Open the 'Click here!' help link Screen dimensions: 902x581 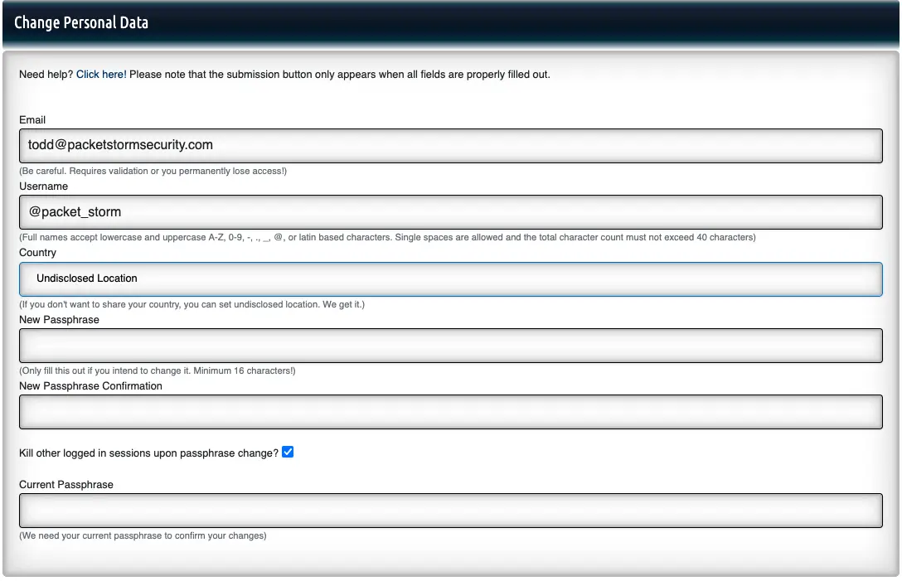(x=101, y=75)
